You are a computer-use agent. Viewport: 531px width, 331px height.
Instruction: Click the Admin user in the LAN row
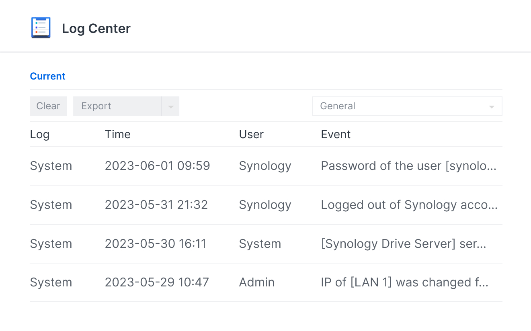256,282
